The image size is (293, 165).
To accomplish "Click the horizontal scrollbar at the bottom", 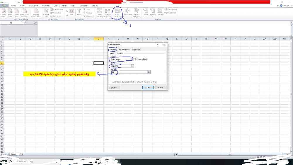I will pos(230,154).
